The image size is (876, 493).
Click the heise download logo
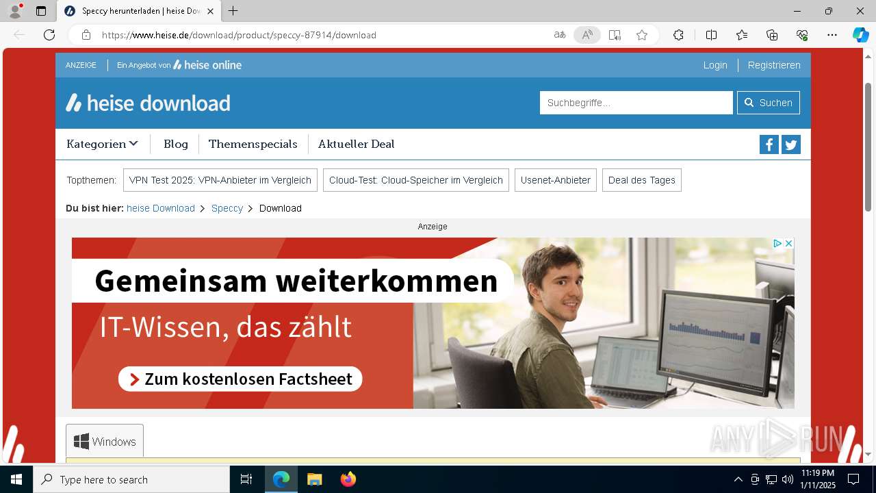pyautogui.click(x=148, y=103)
